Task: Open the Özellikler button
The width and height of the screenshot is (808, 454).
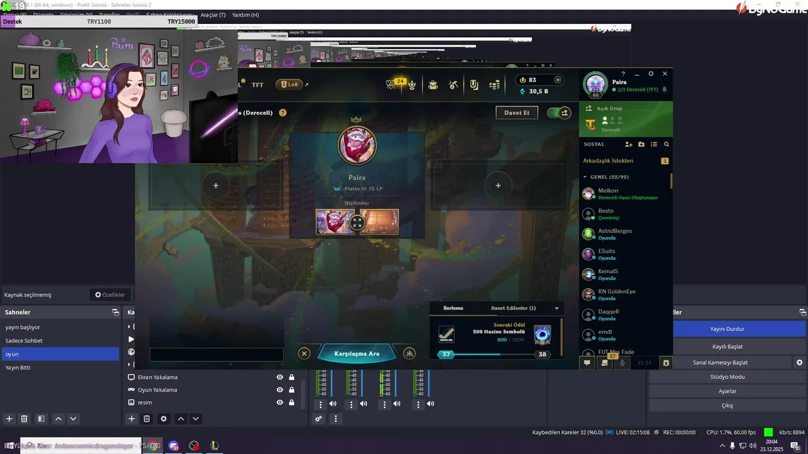Action: (110, 294)
